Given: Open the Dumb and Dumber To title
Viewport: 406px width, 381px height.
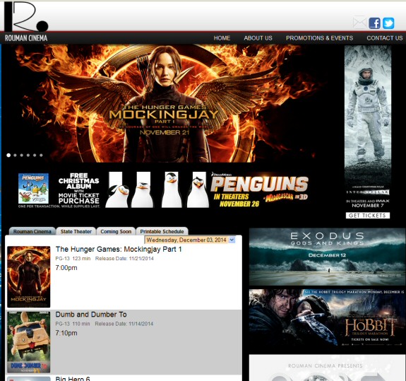Looking at the screenshot, I should click(x=91, y=315).
